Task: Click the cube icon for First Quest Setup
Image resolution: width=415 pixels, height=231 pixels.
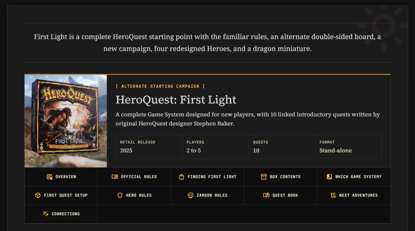Action: (x=38, y=195)
